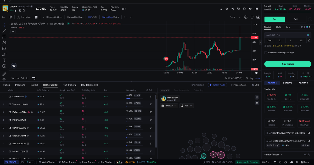The height and width of the screenshot is (165, 314).
Task: Collapse the Volume indicator legend
Action: point(13,31)
